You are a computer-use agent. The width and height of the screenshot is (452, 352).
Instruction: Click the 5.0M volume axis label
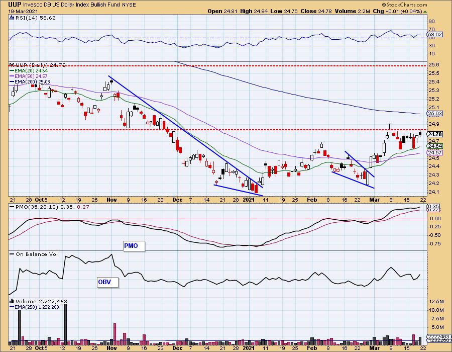point(436,327)
